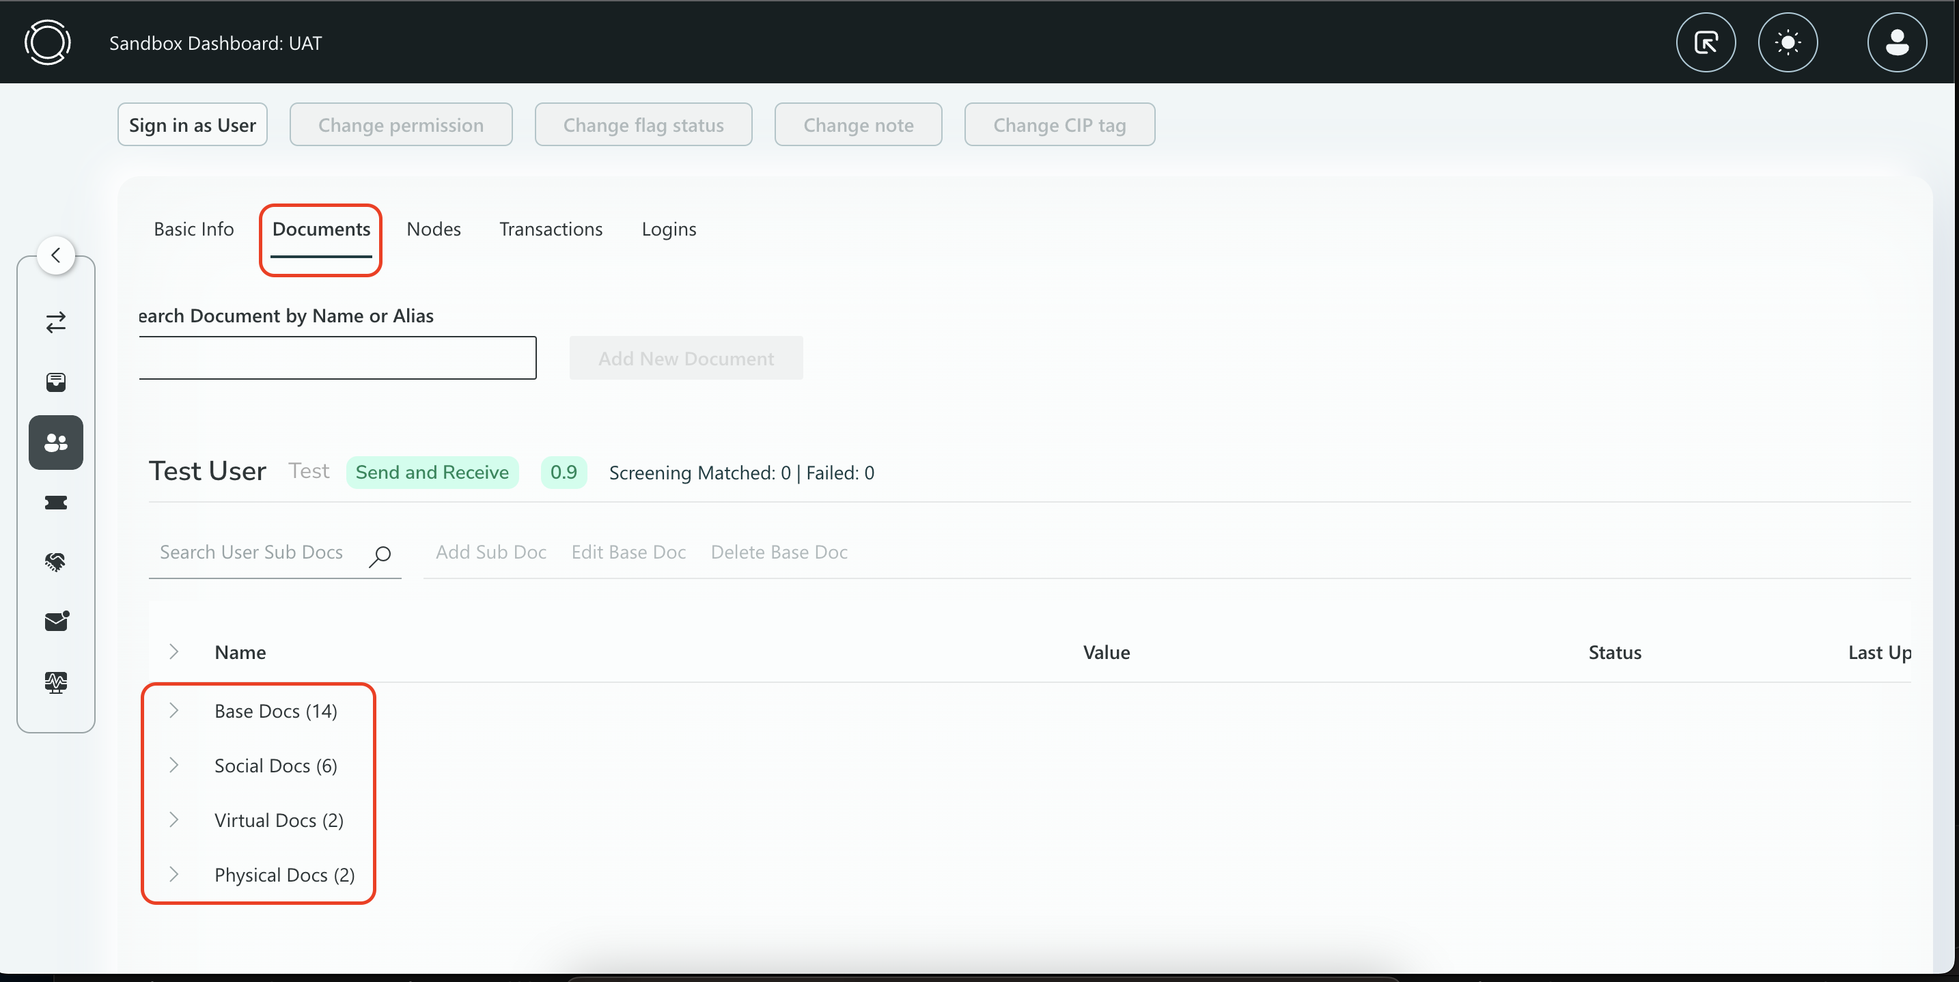Open the archive box sidebar icon

[x=56, y=382]
